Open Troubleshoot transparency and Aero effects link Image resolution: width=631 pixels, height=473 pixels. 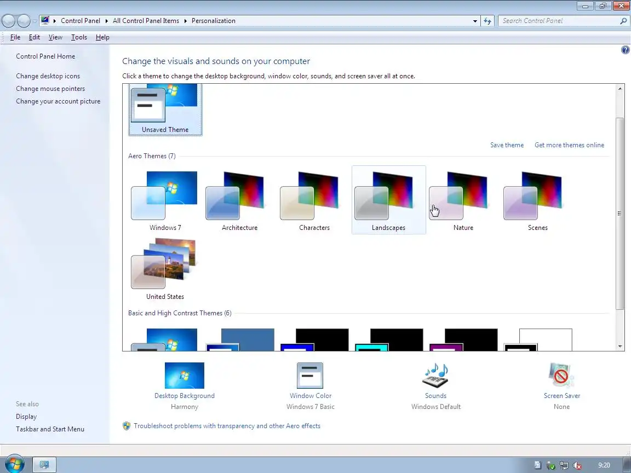(x=227, y=426)
